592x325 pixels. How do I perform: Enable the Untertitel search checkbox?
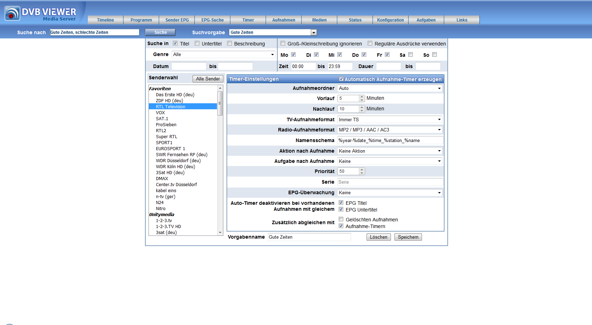[x=197, y=43]
